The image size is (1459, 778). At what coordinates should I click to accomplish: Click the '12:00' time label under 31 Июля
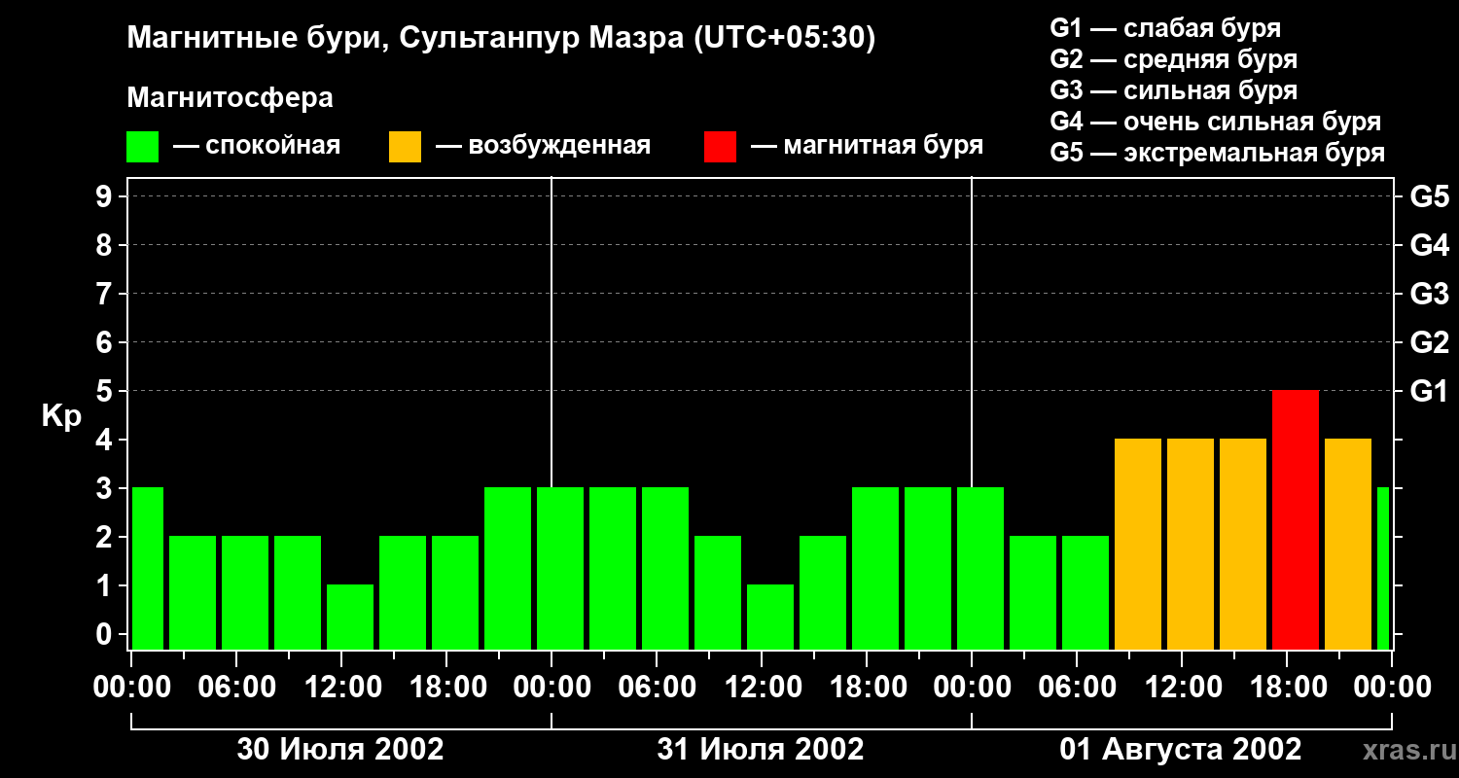762,688
